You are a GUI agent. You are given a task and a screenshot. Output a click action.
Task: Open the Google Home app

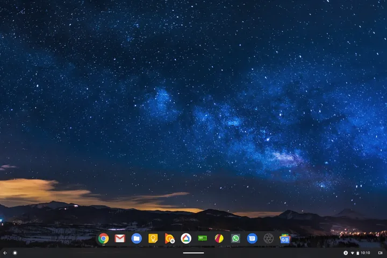(186, 238)
